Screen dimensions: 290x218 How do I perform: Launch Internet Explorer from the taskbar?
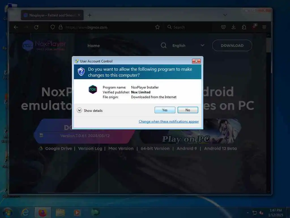(x=25, y=212)
